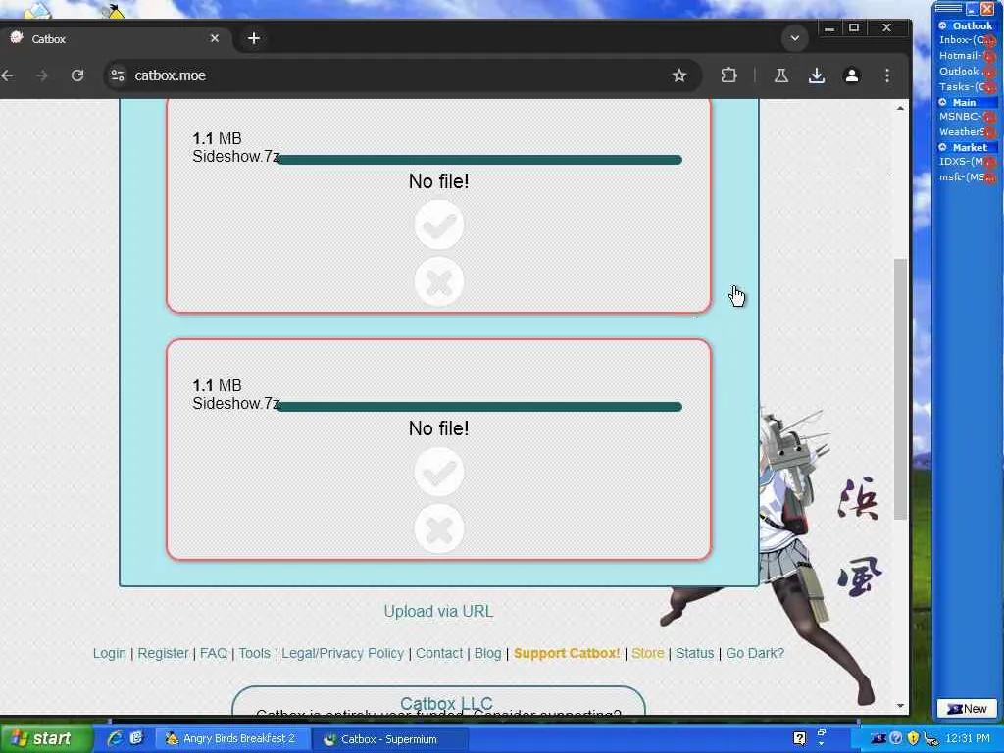Click X icon in first Sideshow.7z card
Viewport: 1004px width, 753px height.
coord(438,281)
